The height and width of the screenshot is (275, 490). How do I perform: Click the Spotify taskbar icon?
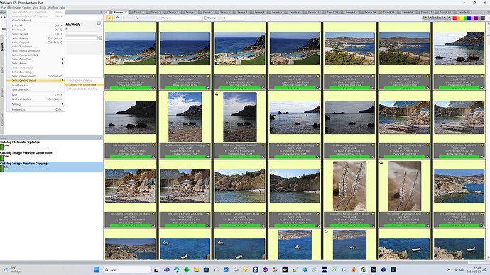pyautogui.click(x=187, y=270)
